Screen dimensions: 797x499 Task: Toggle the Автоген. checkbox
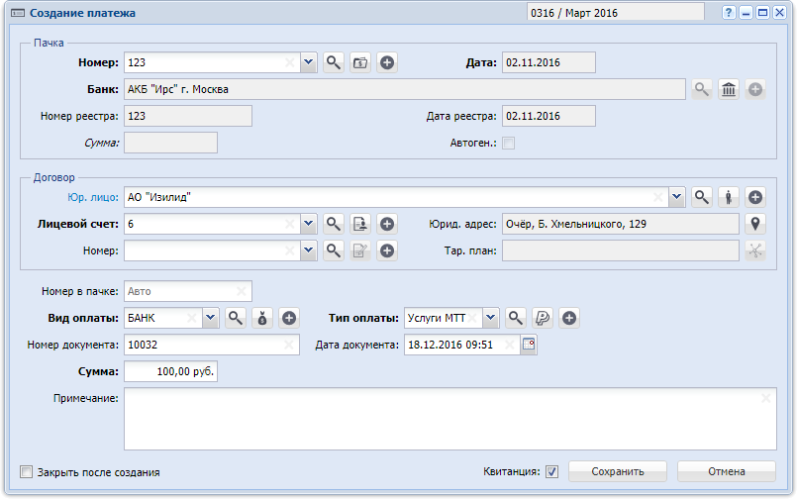pyautogui.click(x=508, y=144)
